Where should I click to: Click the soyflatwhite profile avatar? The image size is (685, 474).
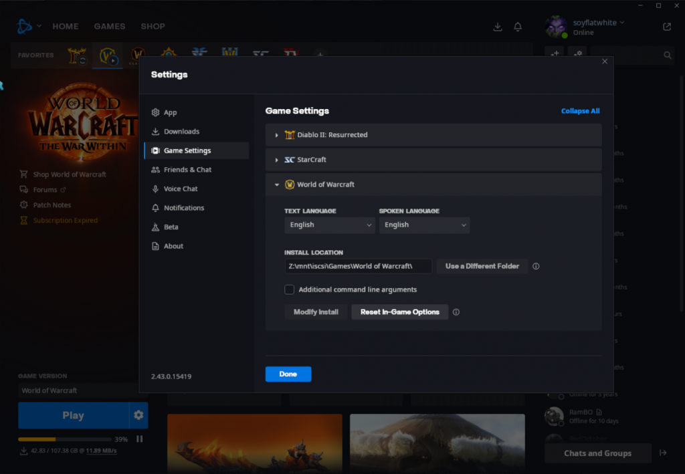click(x=556, y=27)
